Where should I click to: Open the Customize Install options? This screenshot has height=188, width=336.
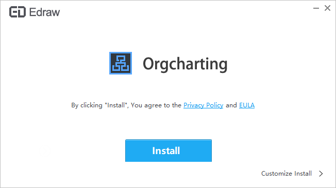(x=287, y=174)
